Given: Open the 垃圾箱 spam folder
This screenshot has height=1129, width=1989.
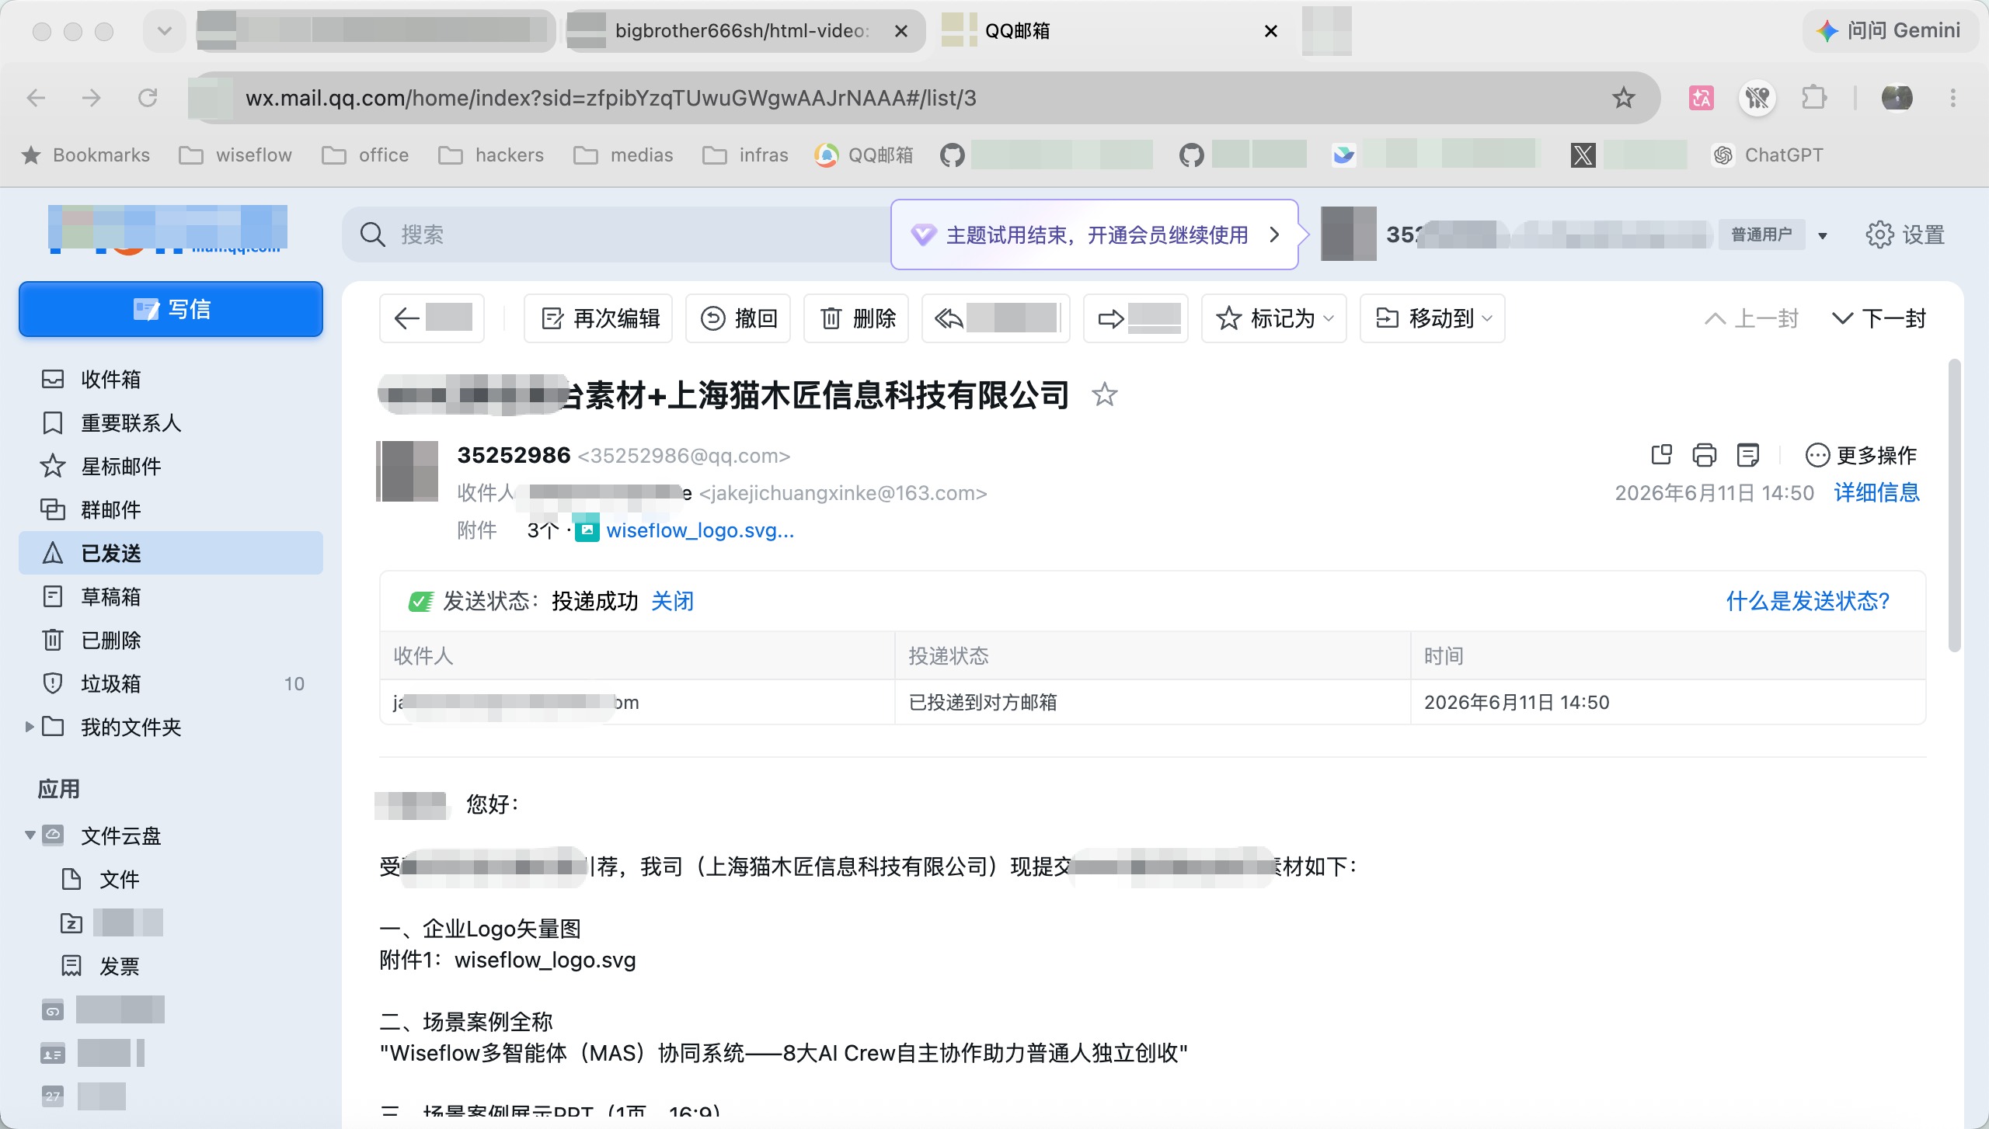Looking at the screenshot, I should (171, 683).
